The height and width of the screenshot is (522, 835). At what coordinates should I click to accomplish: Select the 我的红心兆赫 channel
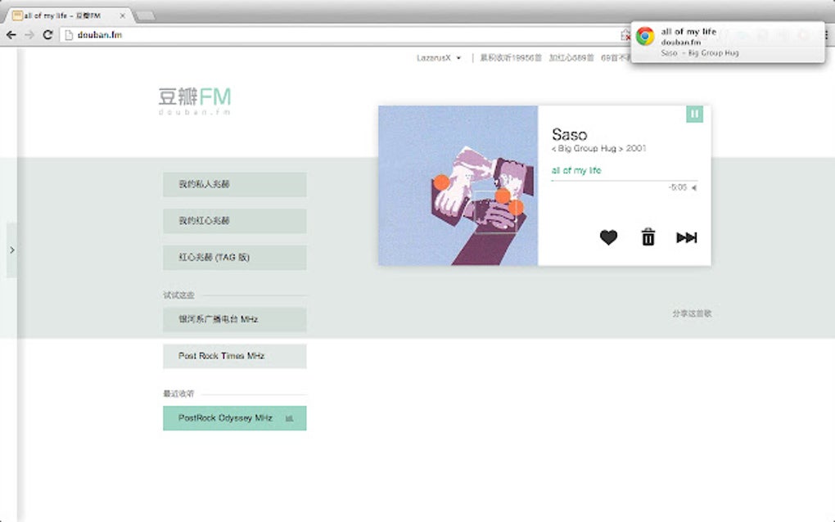point(235,221)
